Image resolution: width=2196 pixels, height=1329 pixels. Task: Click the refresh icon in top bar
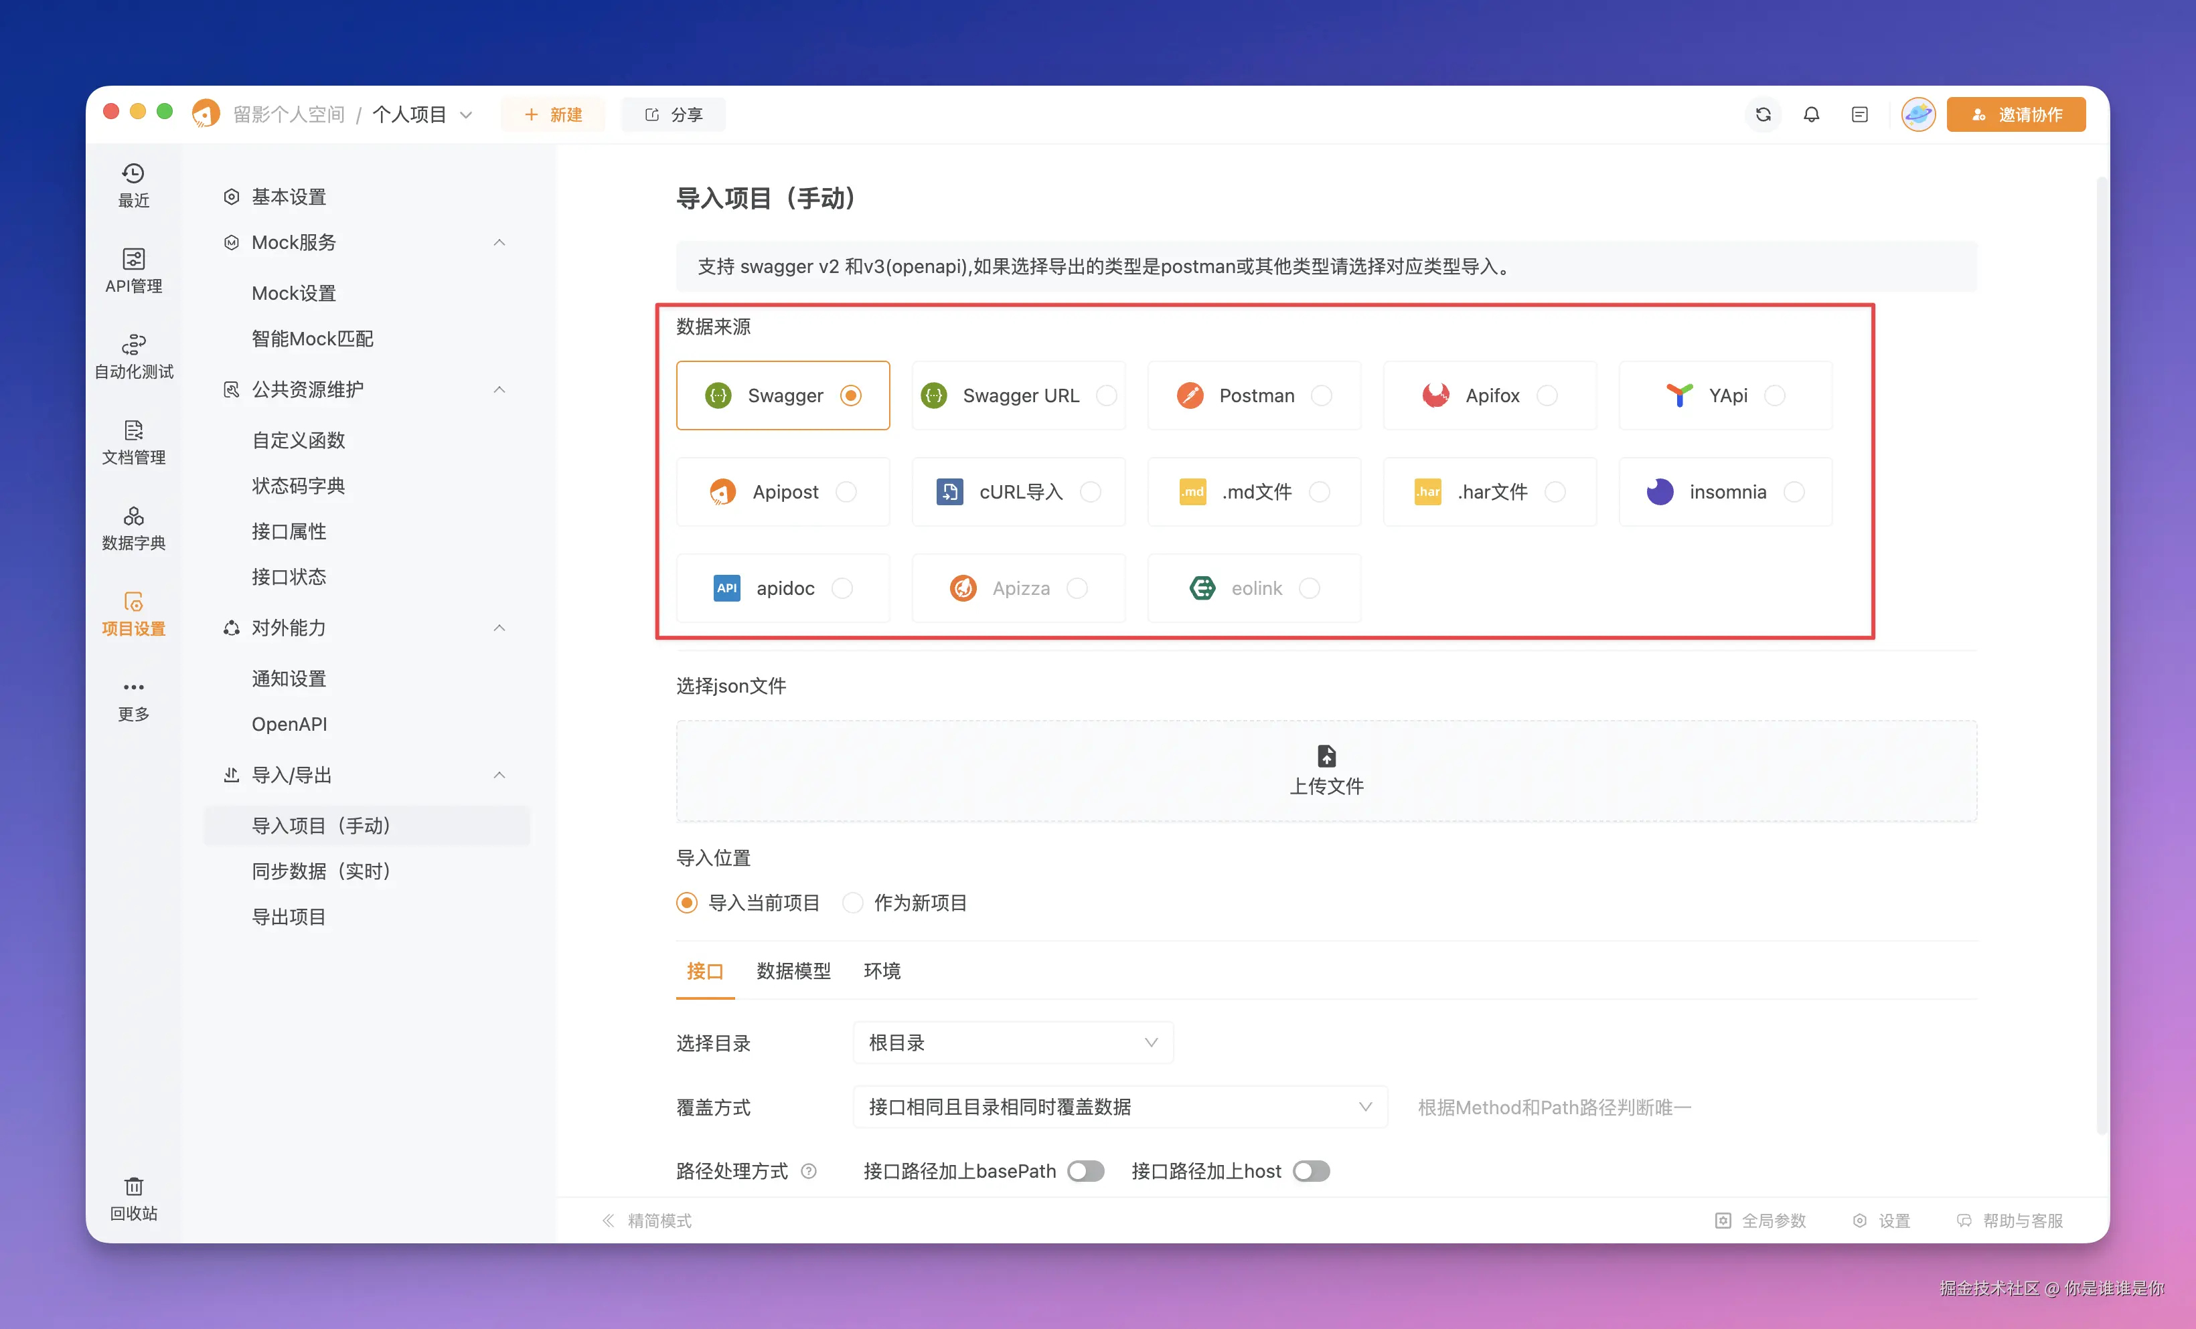click(x=1762, y=114)
